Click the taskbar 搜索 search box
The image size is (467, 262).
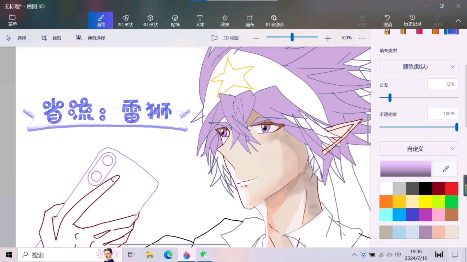[70, 255]
